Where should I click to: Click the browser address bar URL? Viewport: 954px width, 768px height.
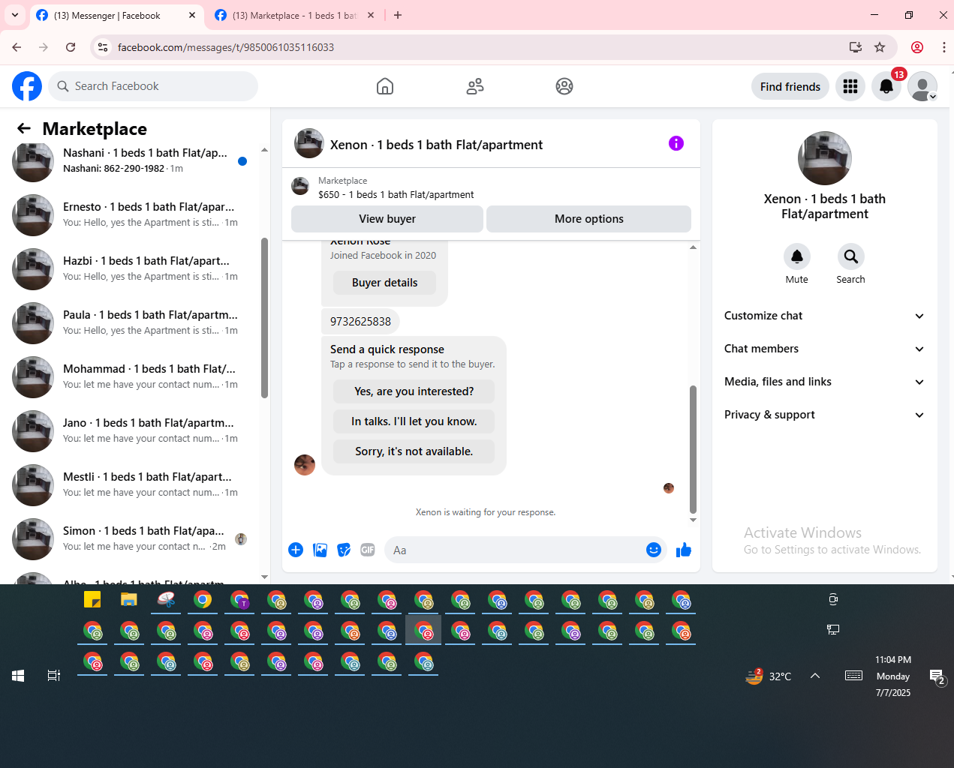coord(226,47)
